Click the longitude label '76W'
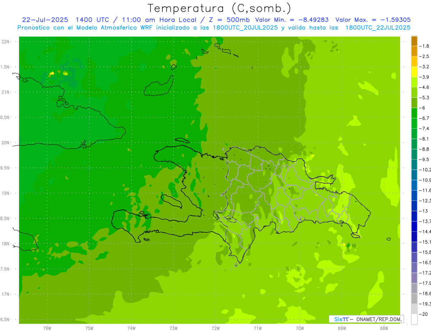 [47, 328]
